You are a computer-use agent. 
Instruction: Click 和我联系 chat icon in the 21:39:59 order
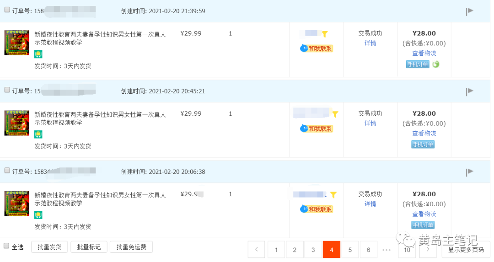(317, 48)
